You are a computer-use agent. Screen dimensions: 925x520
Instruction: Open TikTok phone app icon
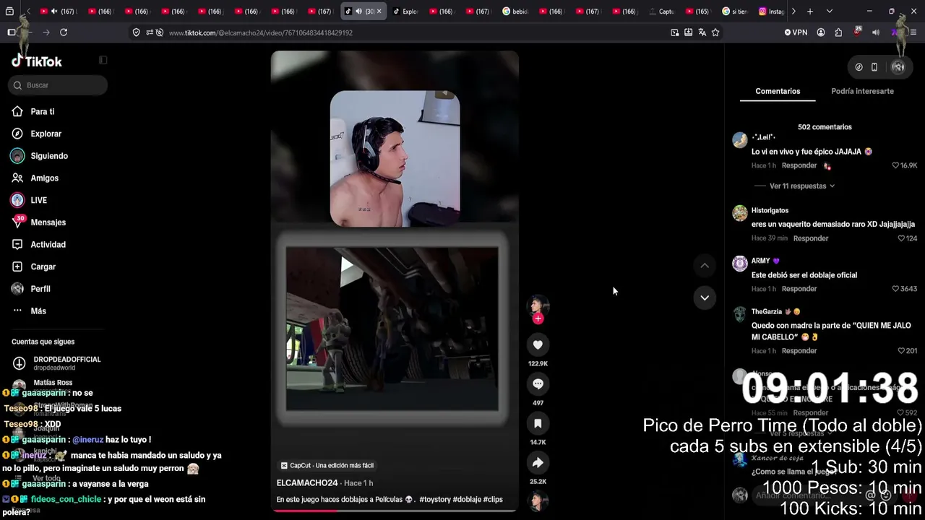coord(874,67)
